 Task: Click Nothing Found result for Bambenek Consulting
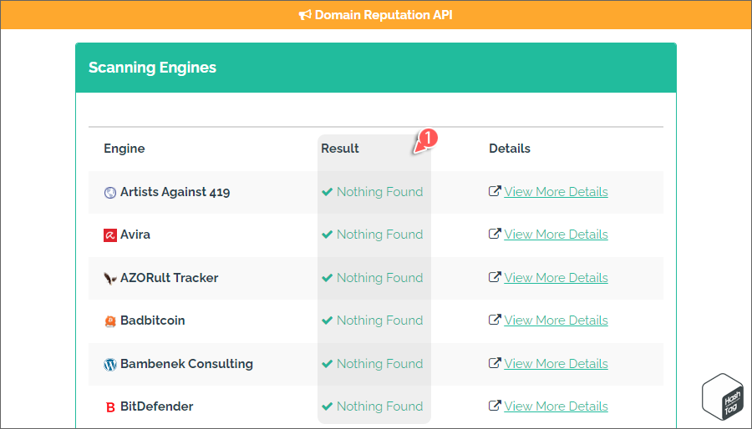(x=380, y=364)
